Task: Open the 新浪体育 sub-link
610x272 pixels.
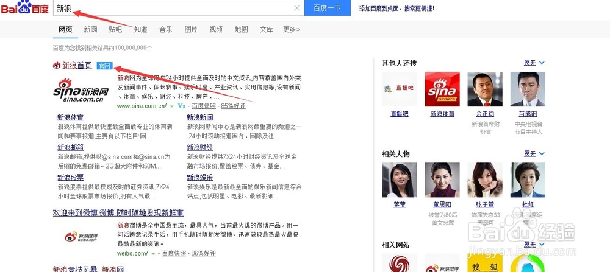Action: pos(70,117)
